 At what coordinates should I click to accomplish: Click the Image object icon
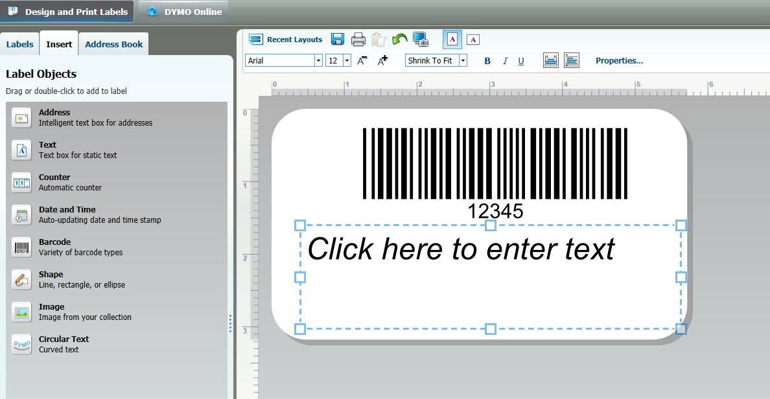tap(21, 313)
